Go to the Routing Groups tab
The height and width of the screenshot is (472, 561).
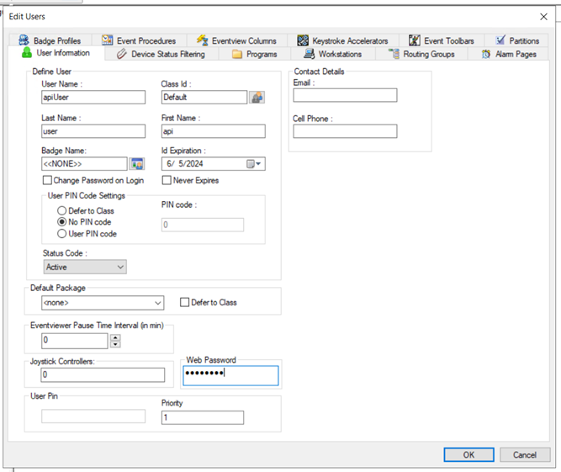(422, 54)
